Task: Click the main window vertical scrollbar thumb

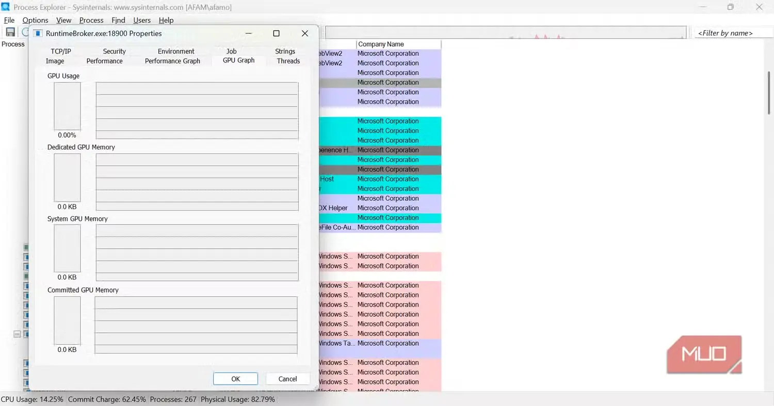Action: pos(769,93)
